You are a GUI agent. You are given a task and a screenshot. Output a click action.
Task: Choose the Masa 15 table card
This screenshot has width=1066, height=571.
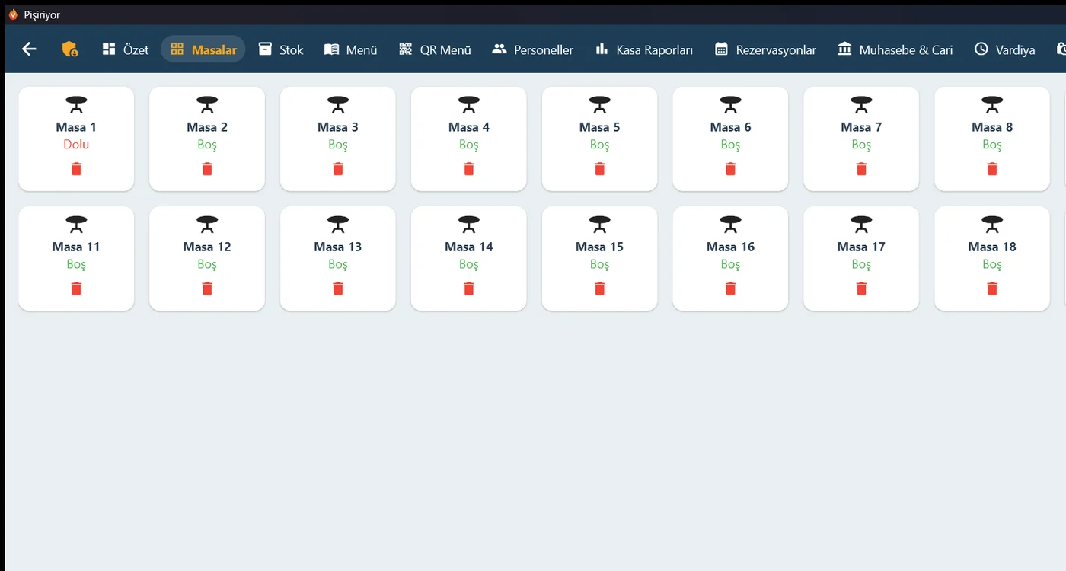tap(600, 258)
